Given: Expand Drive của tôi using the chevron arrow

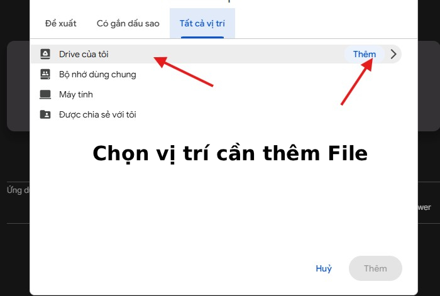Looking at the screenshot, I should click(393, 54).
